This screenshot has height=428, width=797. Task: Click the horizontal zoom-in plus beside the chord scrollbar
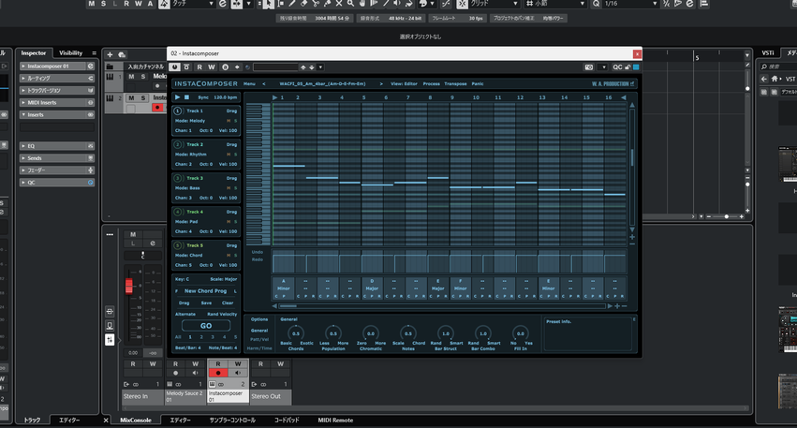tap(617, 306)
